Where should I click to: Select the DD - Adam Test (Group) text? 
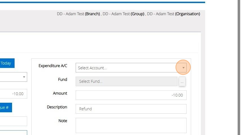click(124, 14)
